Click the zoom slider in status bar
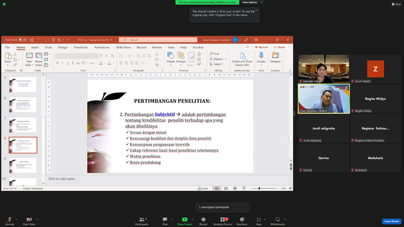The image size is (404, 227). 264,189
